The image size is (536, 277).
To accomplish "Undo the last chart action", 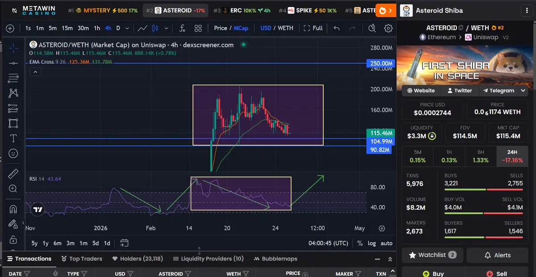I will pos(337,28).
